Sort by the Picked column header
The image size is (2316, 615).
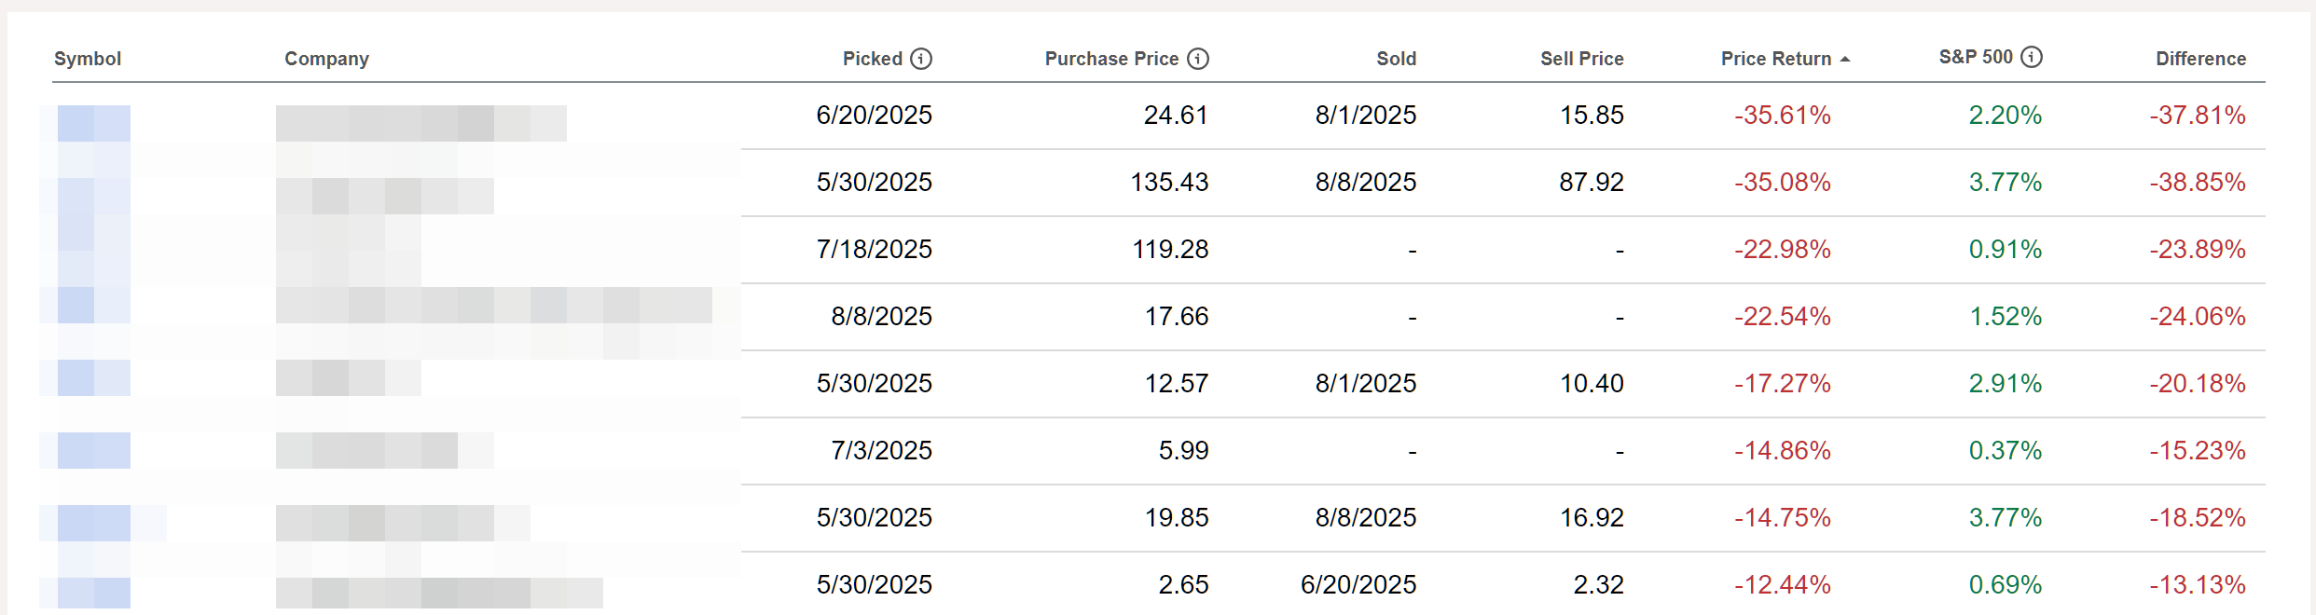pyautogui.click(x=872, y=59)
